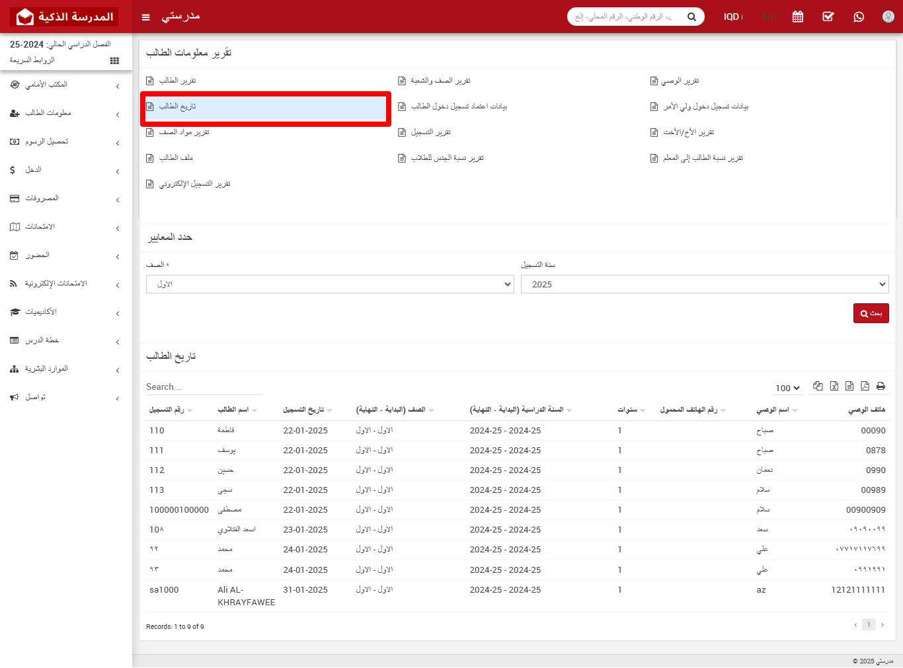The height and width of the screenshot is (668, 903).
Task: Open the الصف class dropdown
Action: [x=330, y=284]
